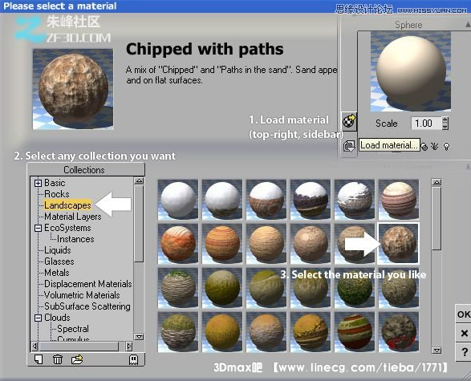Collapse the EcoSystems tree node
Image resolution: width=471 pixels, height=381 pixels.
(x=38, y=228)
